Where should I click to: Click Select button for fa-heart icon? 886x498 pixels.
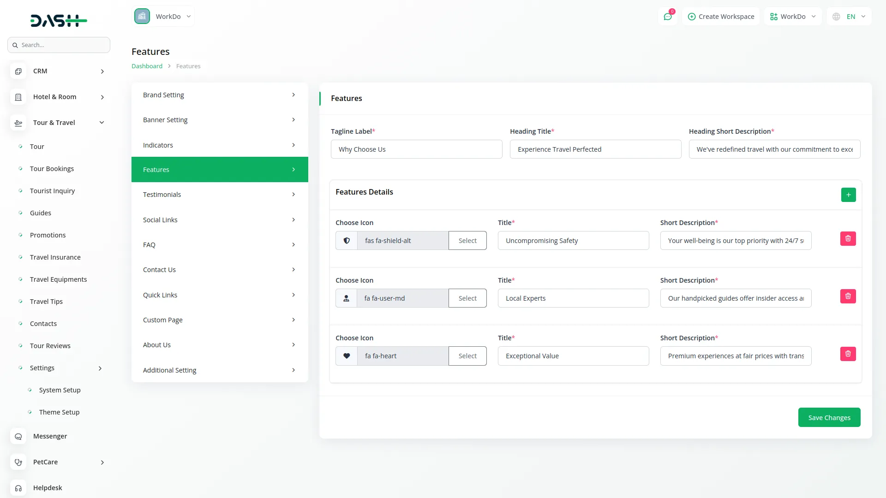[x=467, y=356]
